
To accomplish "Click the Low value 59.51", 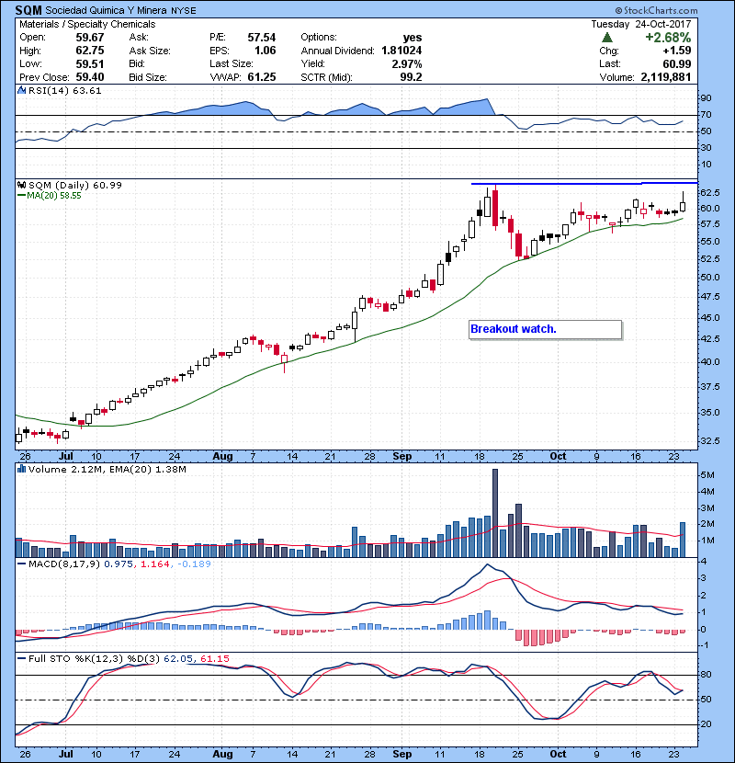I will (90, 63).
